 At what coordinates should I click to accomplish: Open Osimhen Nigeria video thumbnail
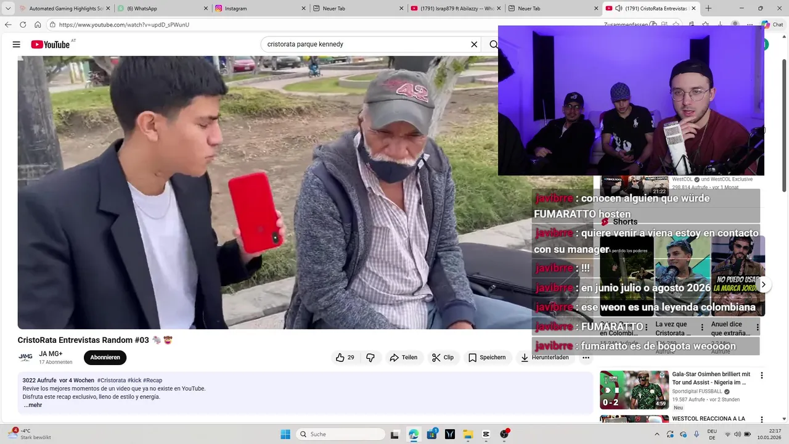[x=634, y=390]
